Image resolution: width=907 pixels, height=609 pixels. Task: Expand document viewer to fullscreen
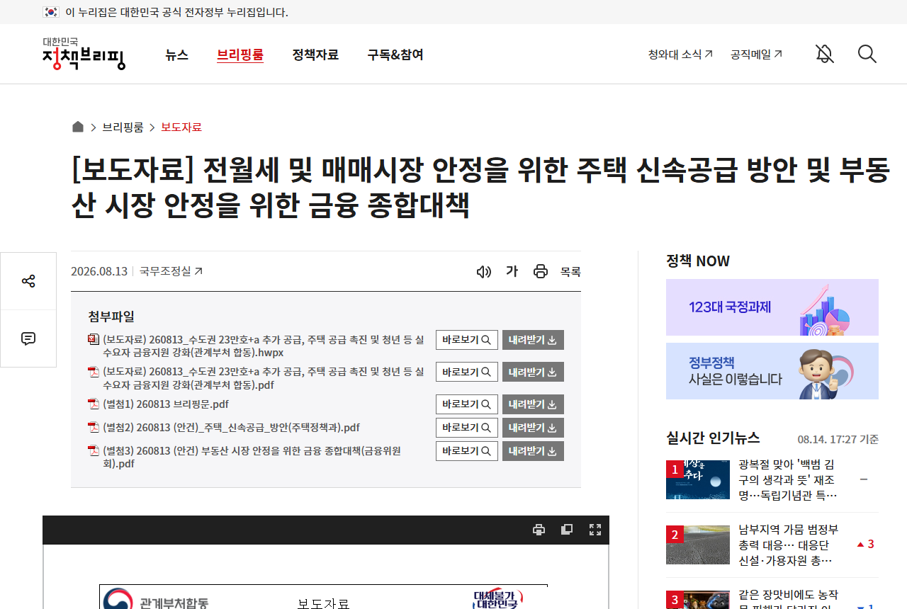[x=595, y=530]
